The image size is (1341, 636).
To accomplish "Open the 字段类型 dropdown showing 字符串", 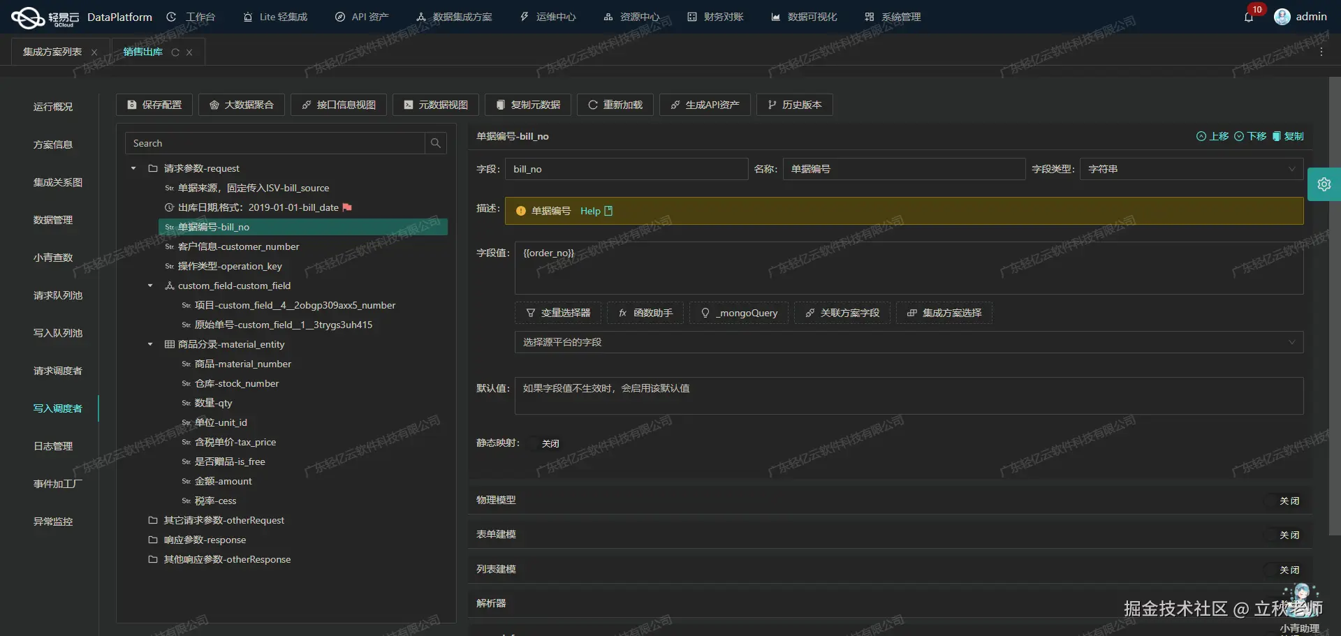I will point(1190,168).
